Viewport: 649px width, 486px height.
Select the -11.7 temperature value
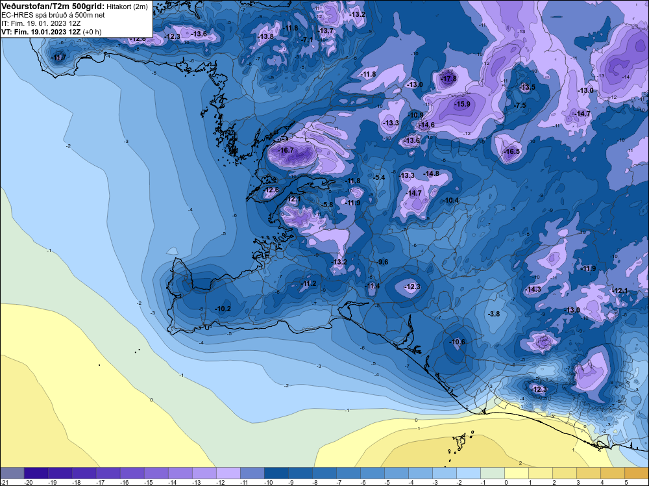pos(59,57)
